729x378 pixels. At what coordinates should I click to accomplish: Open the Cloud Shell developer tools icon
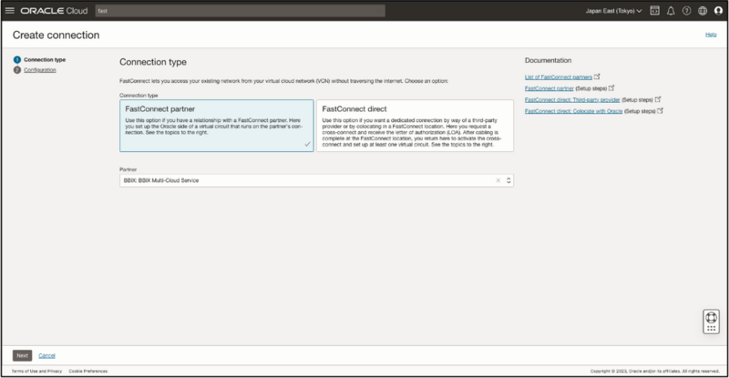654,11
